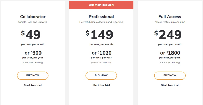Viewport: 203px width, 105px height.
Task: Open the Professional plan free trial link
Action: tap(101, 85)
